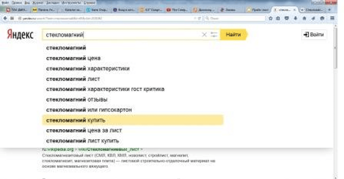This screenshot has width=344, height=179.
Task: Open the Firefox hamburger menu
Action: coord(332,19)
